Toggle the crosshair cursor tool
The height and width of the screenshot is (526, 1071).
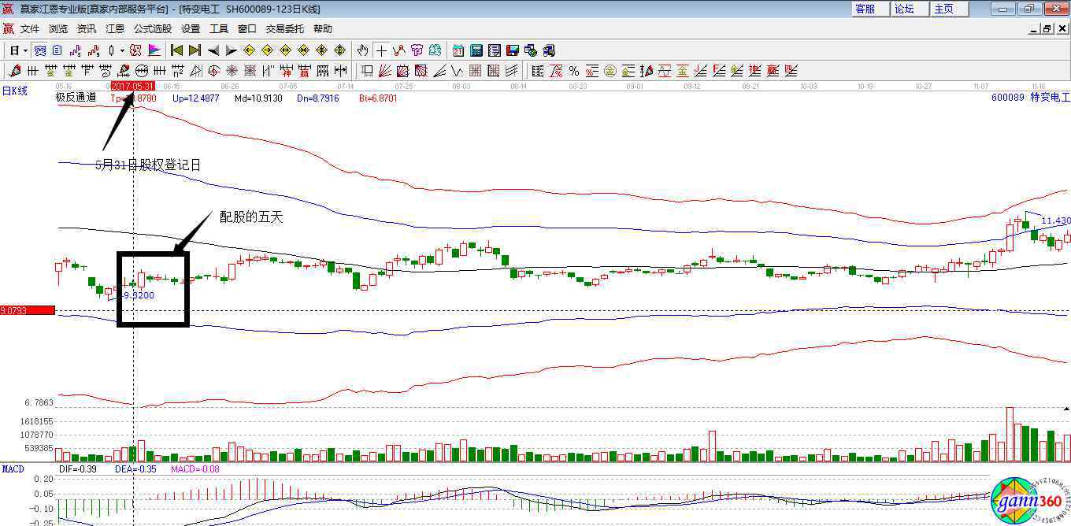[x=381, y=50]
